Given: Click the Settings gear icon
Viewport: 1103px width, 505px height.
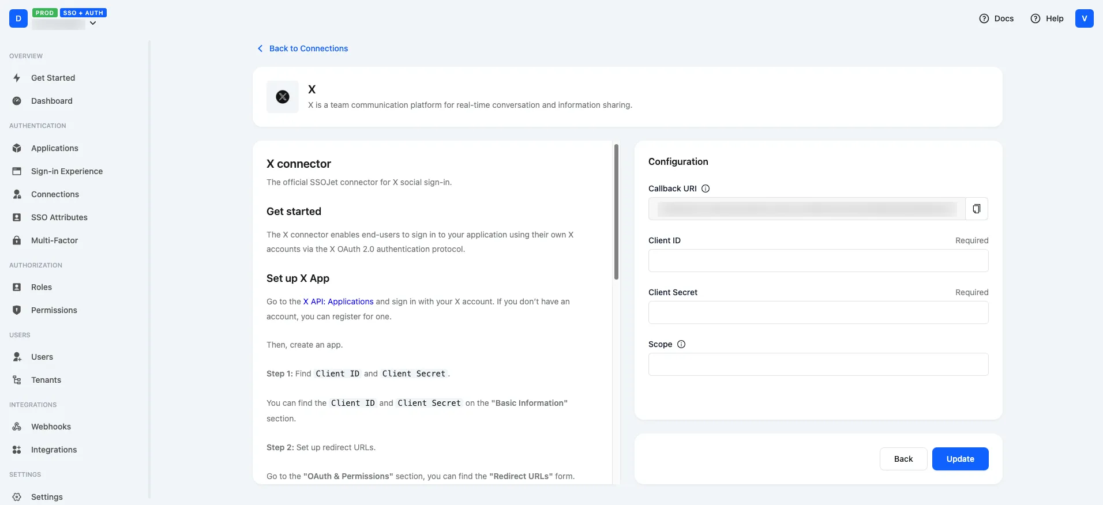Looking at the screenshot, I should point(17,497).
